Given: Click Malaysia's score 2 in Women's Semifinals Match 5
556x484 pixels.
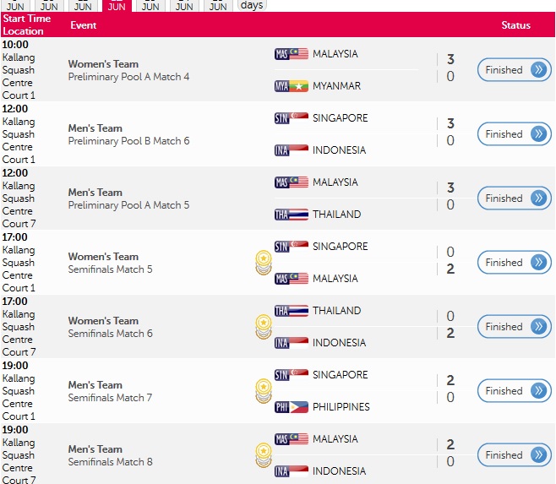Looking at the screenshot, I should [x=450, y=269].
